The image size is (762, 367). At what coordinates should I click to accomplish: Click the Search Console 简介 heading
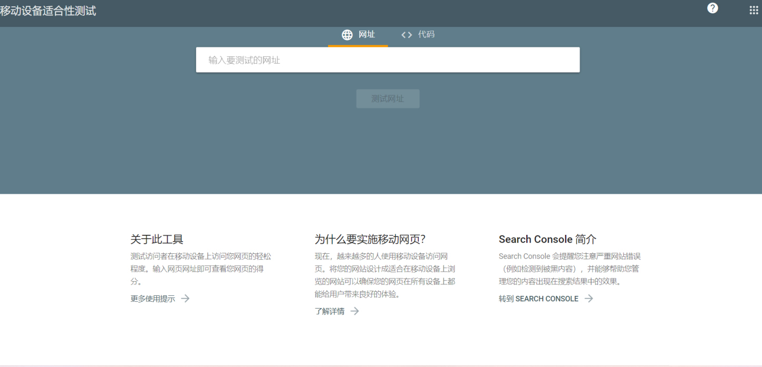(x=547, y=239)
